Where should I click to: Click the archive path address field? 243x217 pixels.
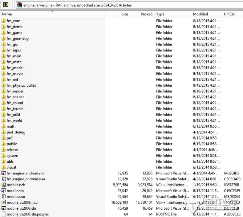pos(129,5)
